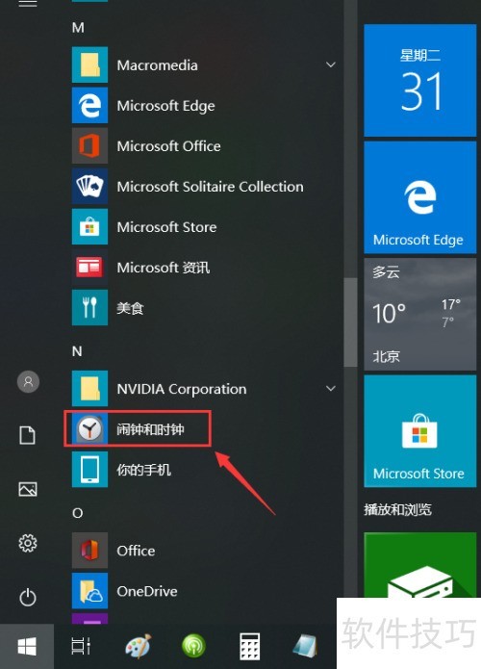Viewport: 481px width, 669px height.
Task: Jump to letter N section header
Action: tap(77, 351)
